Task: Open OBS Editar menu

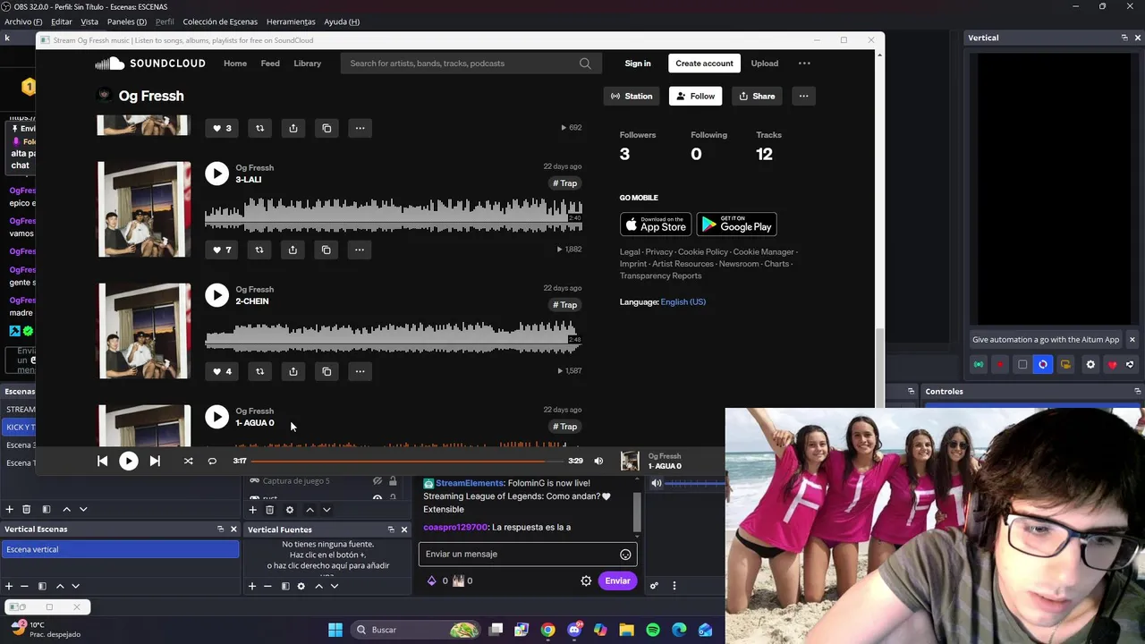Action: [62, 21]
